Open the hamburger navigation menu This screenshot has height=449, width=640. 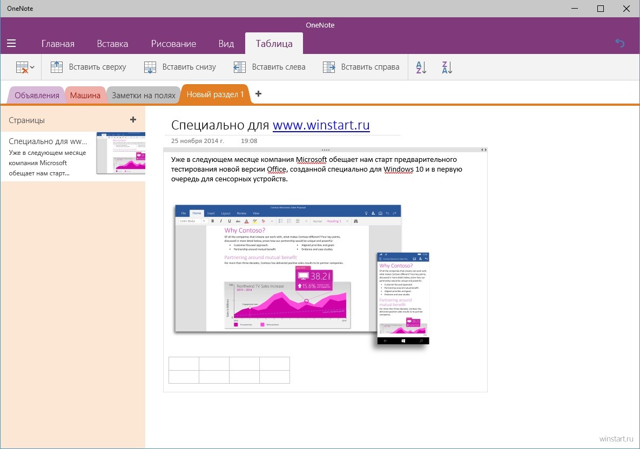coord(11,43)
